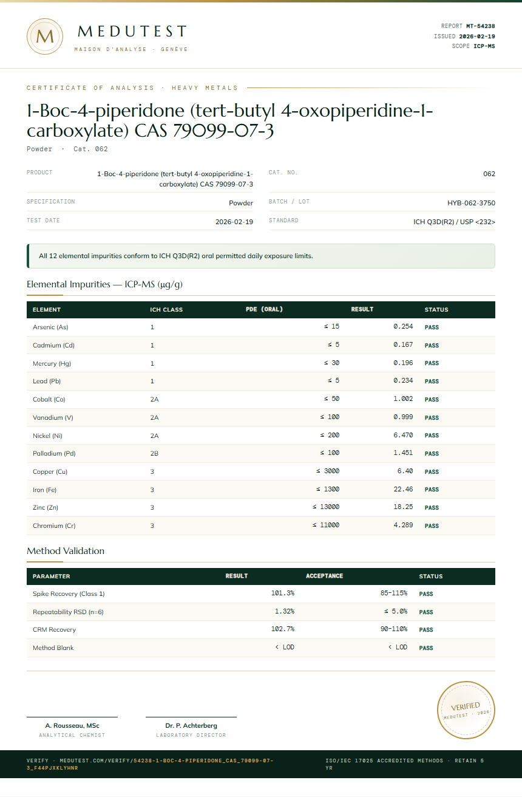Click the Nickel result value 6.470

tap(403, 435)
